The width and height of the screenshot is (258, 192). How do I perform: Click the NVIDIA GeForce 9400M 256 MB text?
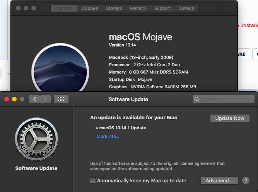(163, 87)
